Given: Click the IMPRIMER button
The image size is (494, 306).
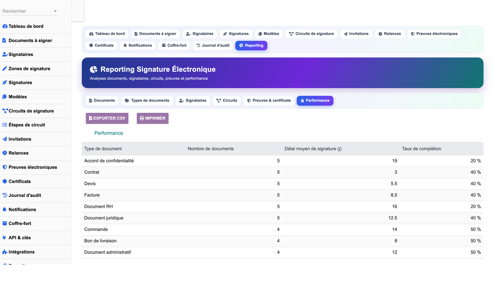Looking at the screenshot, I should point(153,118).
